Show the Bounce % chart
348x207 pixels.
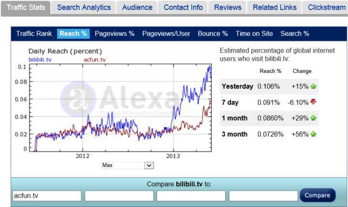[x=213, y=34]
